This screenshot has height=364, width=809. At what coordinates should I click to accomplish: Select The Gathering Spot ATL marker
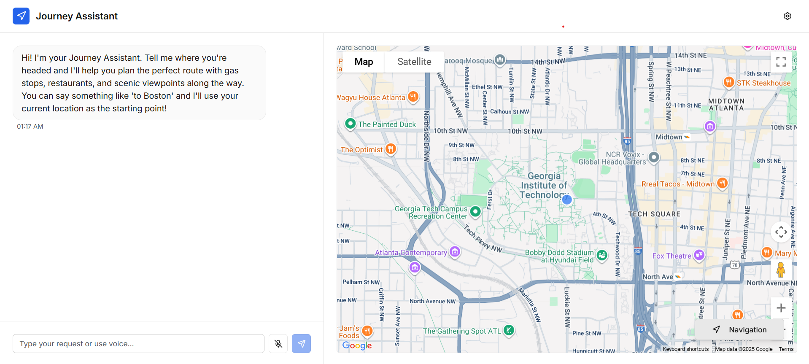[x=509, y=330]
